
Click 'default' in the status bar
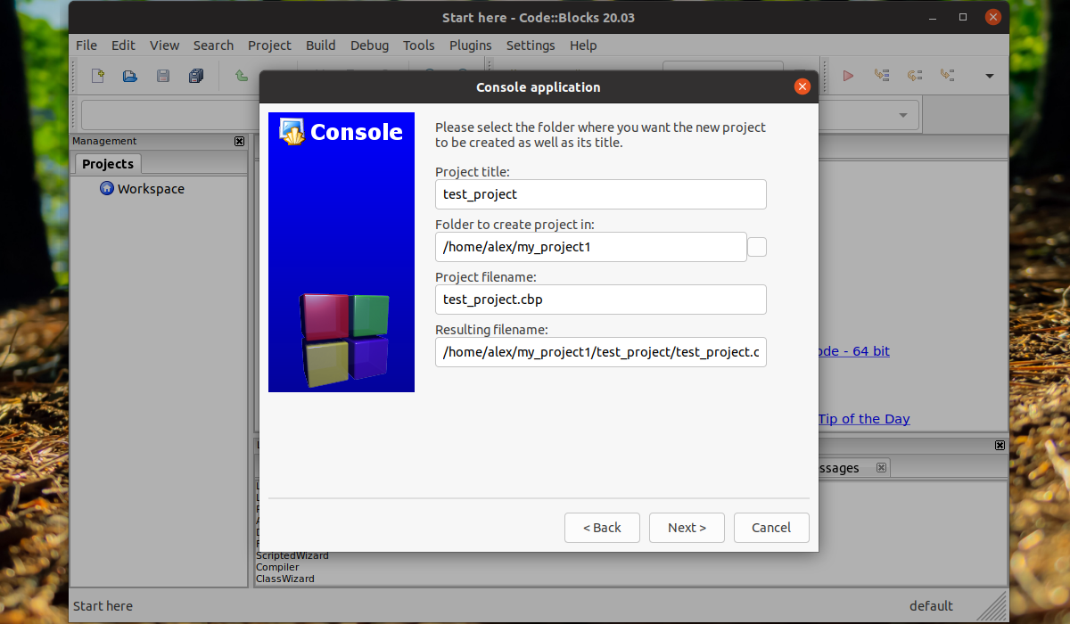pos(931,606)
